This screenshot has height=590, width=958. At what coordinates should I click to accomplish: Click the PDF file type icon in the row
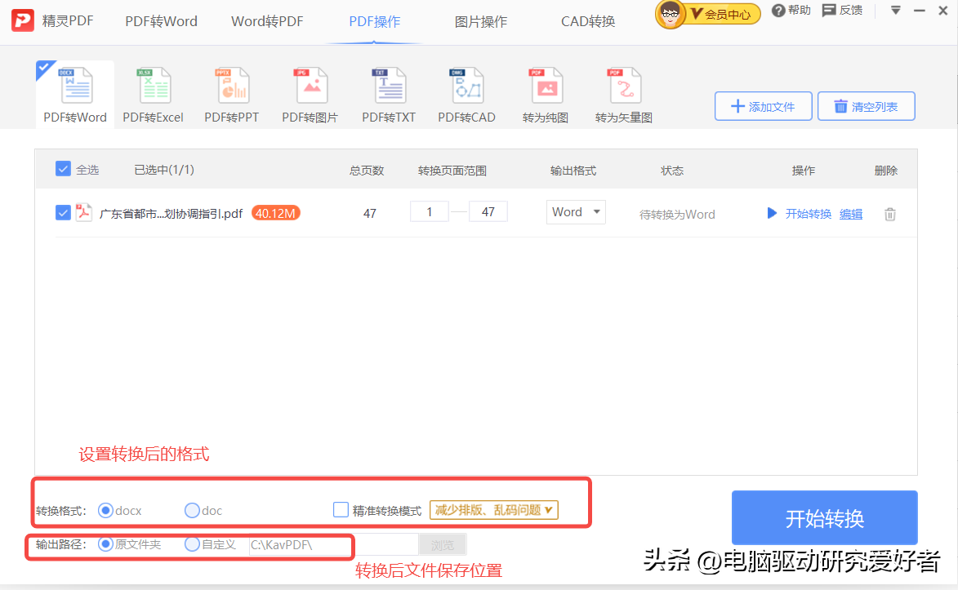[x=83, y=212]
